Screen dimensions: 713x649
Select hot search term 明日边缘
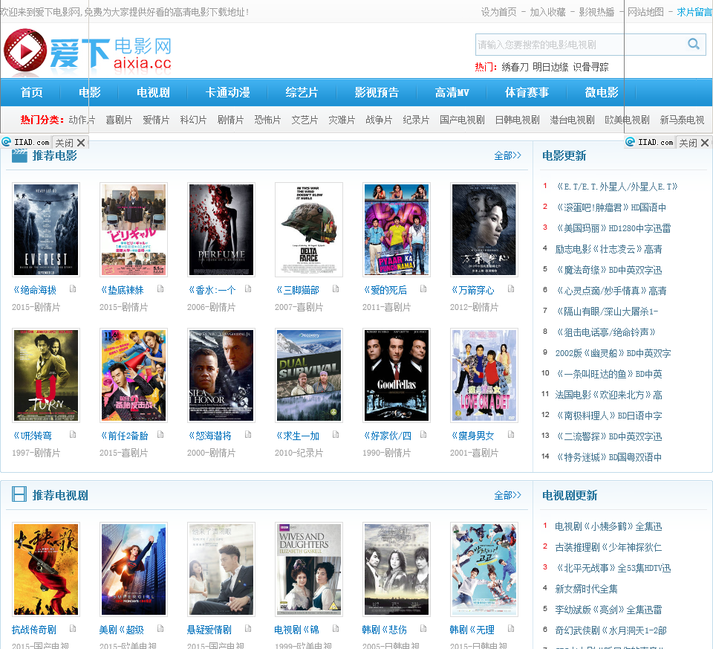[550, 67]
